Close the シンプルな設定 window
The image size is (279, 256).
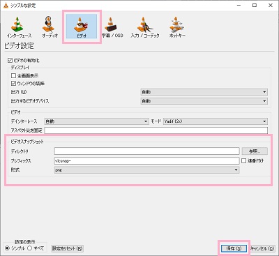271,6
